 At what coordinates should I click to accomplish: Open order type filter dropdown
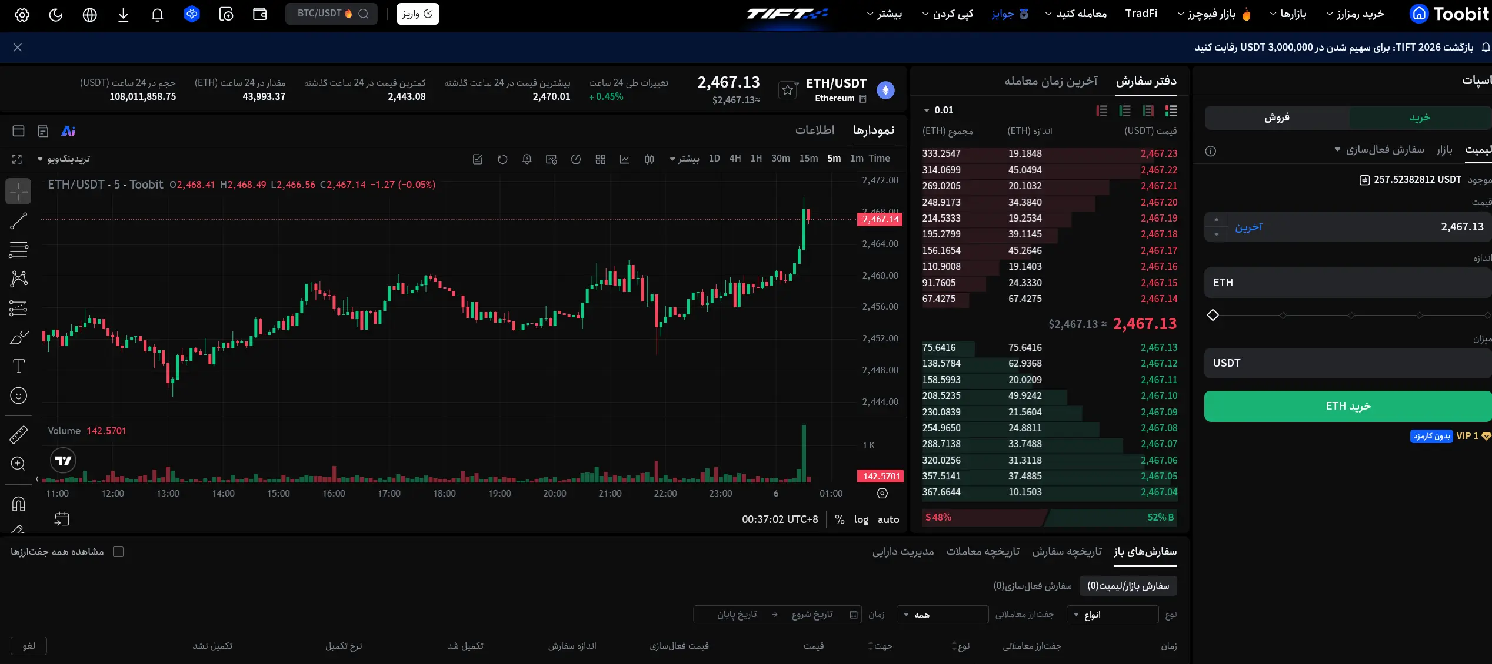pyautogui.click(x=1113, y=615)
